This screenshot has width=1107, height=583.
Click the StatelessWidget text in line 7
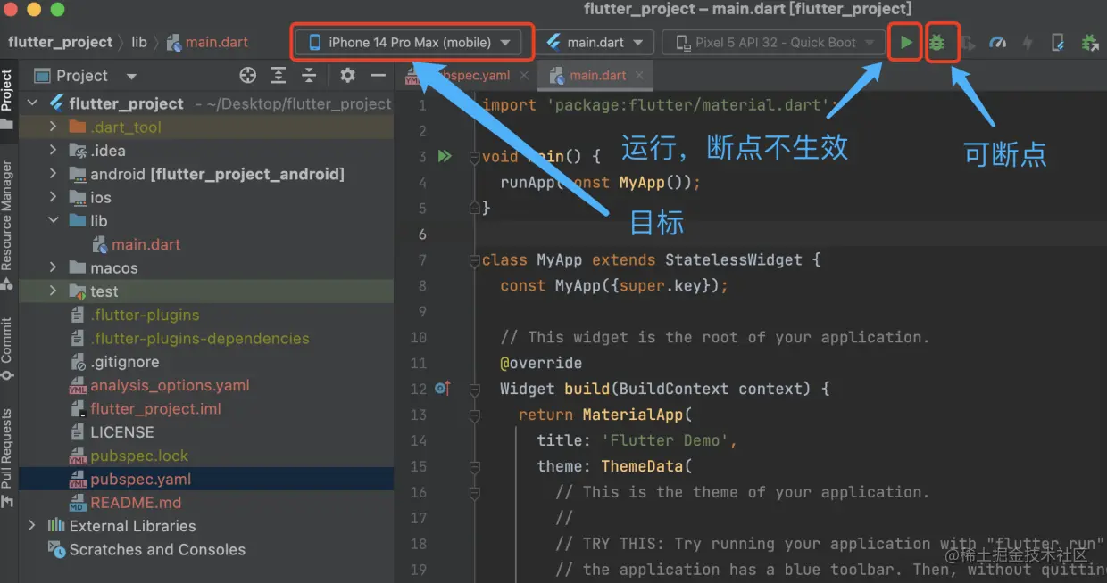[x=734, y=260]
